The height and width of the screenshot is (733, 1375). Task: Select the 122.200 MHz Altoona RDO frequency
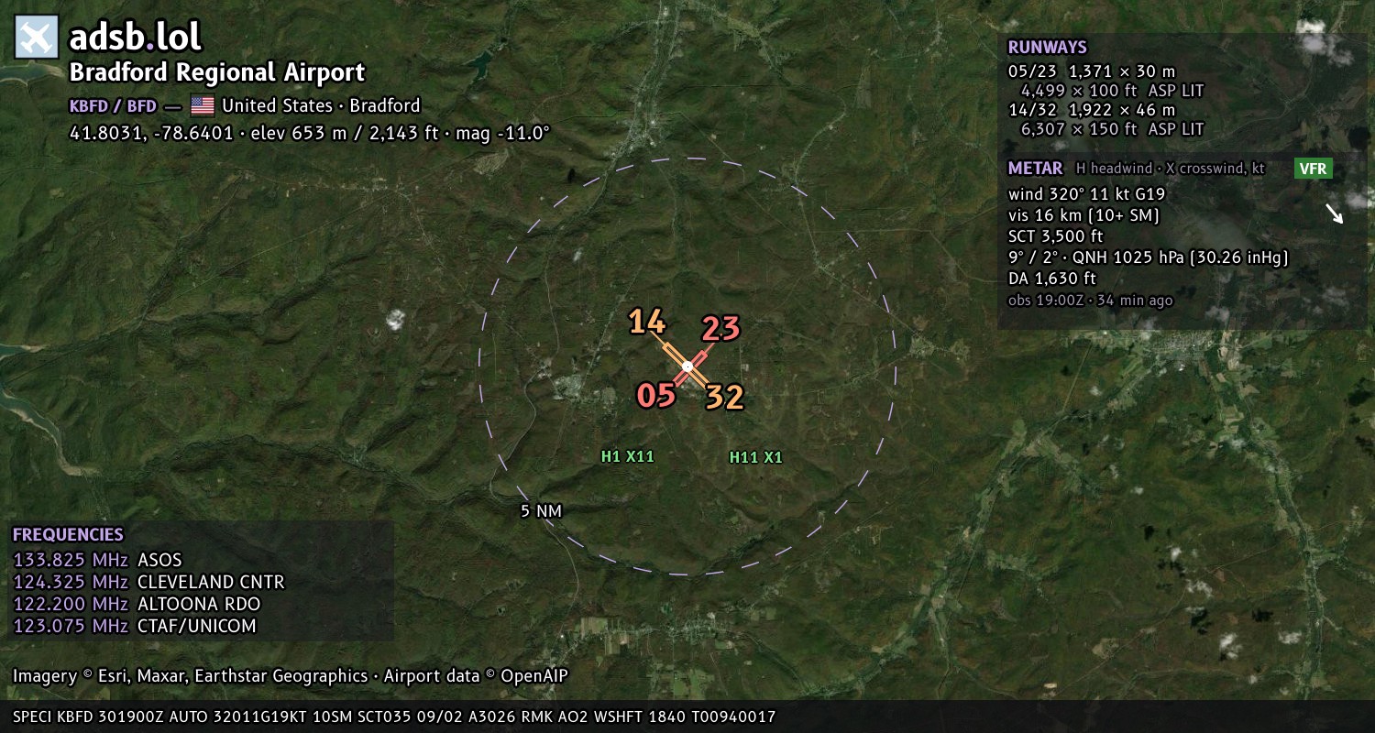tap(137, 604)
